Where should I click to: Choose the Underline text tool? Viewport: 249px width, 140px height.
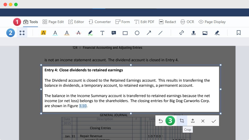[x=55, y=33]
